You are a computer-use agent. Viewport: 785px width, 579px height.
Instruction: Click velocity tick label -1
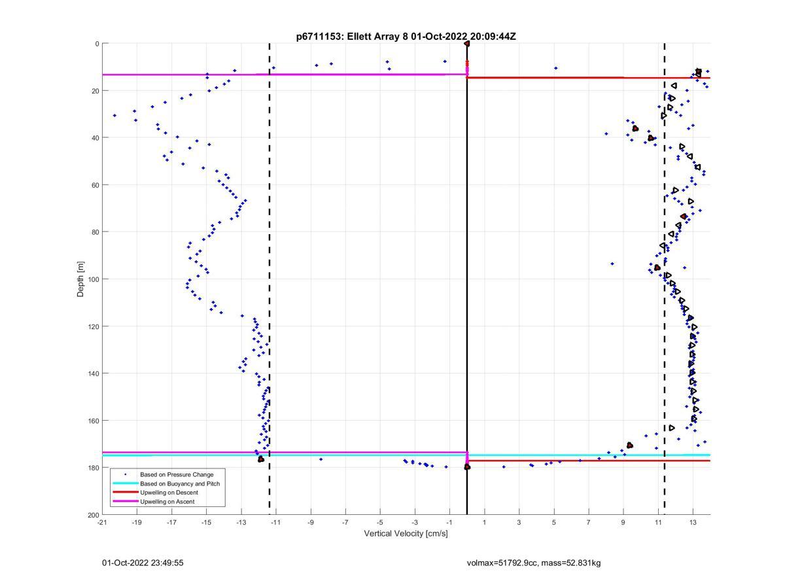pos(449,523)
